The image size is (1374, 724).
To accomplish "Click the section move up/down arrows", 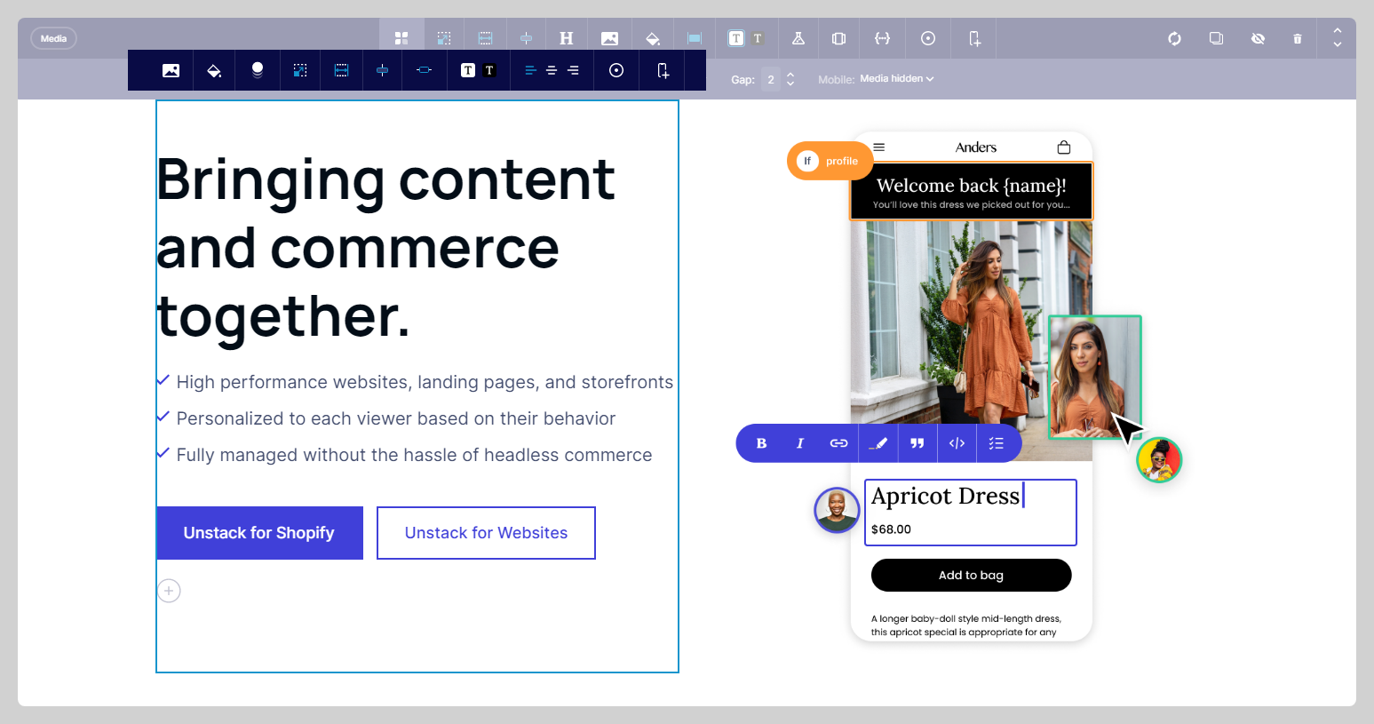I will pos(1337,37).
